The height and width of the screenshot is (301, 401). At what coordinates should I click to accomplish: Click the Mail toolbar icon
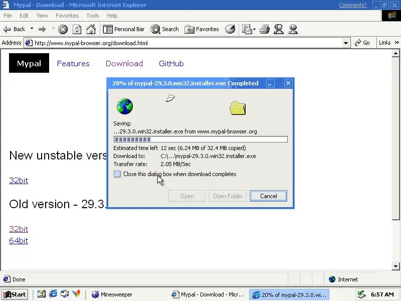tap(247, 29)
